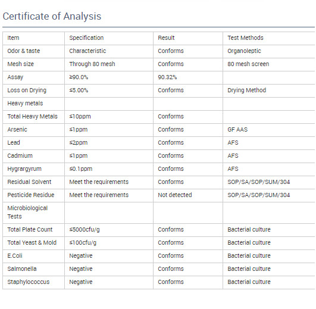Click the AFS method in Hygrargyrum row
Image resolution: width=316 pixels, height=309 pixels.
(233, 169)
